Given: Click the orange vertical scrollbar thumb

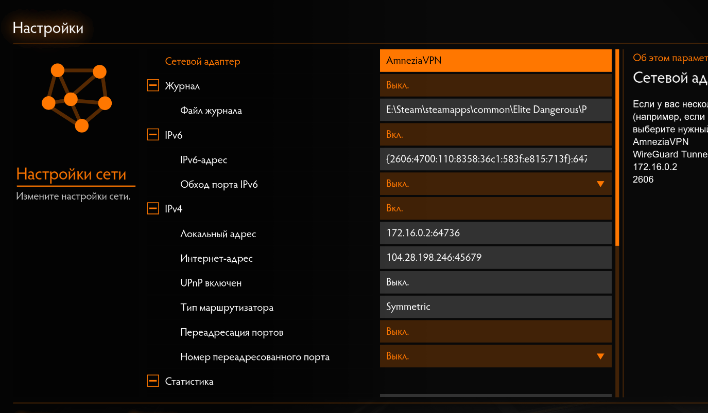Looking at the screenshot, I should (x=617, y=148).
